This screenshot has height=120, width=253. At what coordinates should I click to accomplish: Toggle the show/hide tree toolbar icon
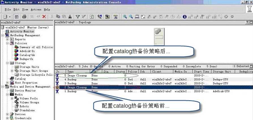[x=17, y=17]
